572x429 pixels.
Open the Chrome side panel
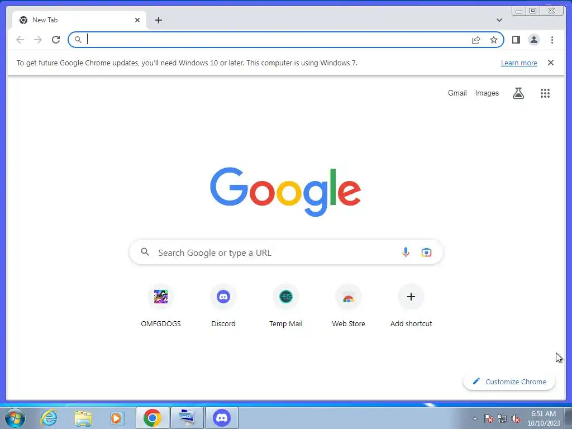click(x=516, y=40)
